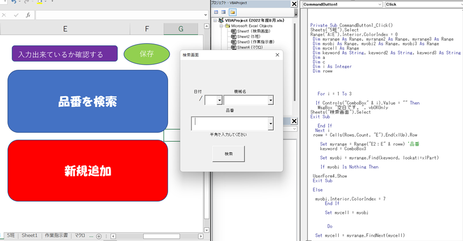
Task: Click View Code icon in project panel
Action: [216, 12]
